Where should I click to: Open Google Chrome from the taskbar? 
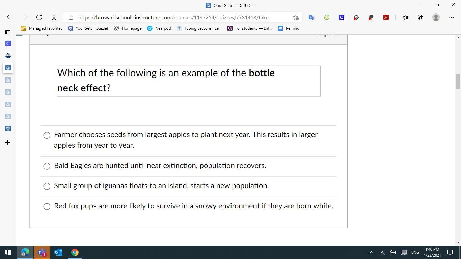pyautogui.click(x=75, y=252)
